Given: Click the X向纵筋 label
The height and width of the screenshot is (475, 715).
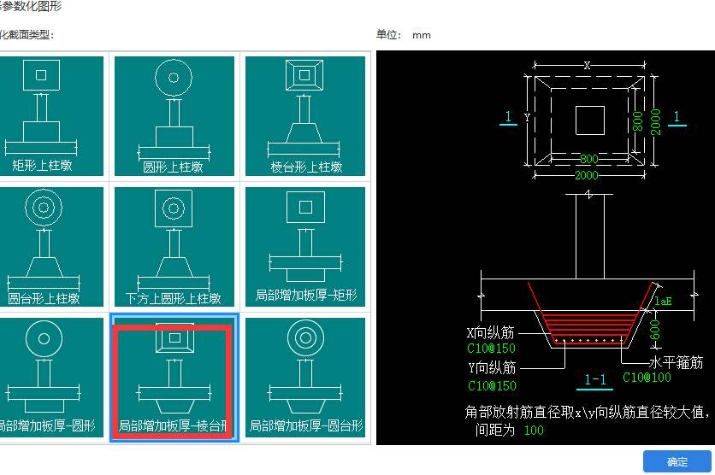Looking at the screenshot, I should tap(491, 333).
